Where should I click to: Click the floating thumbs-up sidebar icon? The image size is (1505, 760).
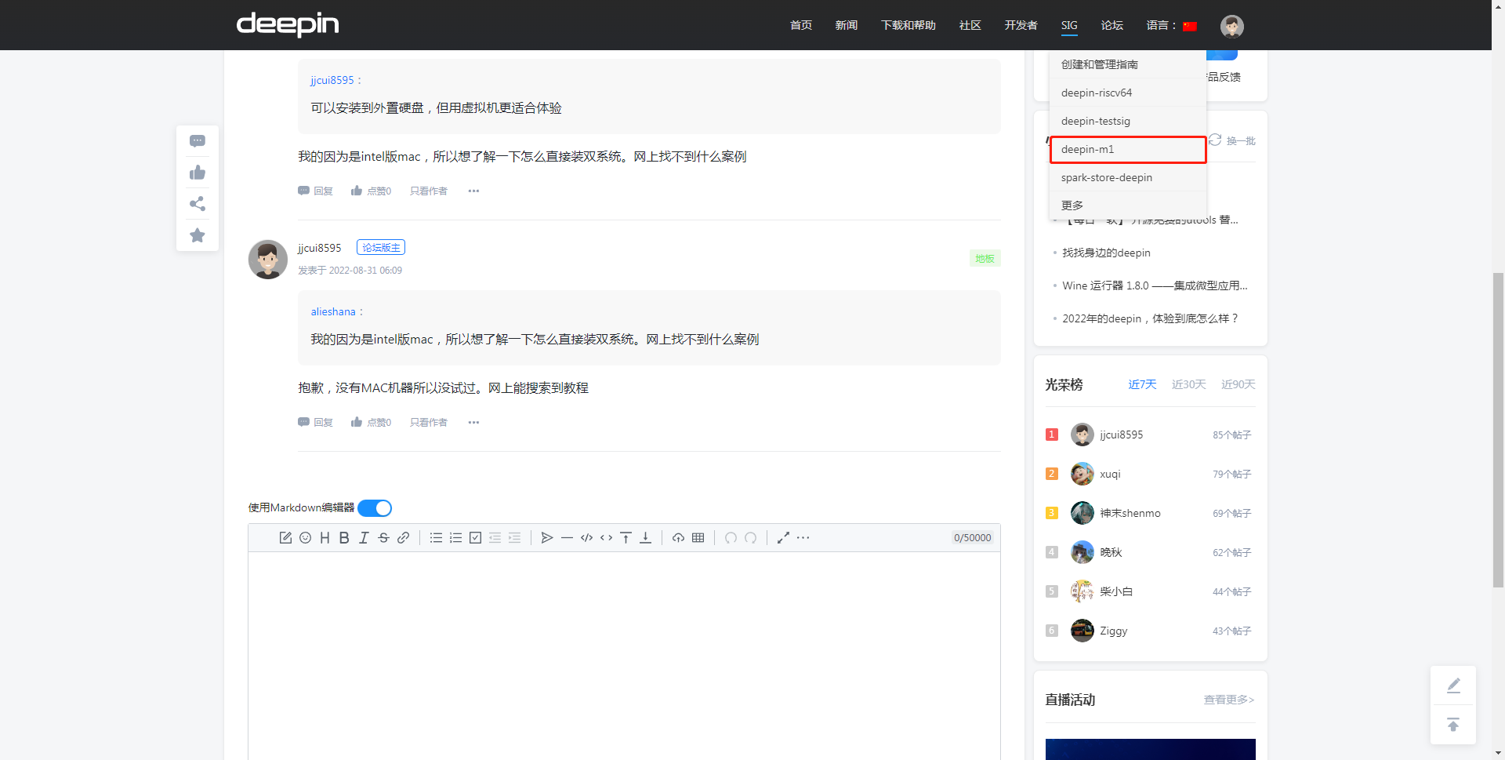(x=198, y=173)
